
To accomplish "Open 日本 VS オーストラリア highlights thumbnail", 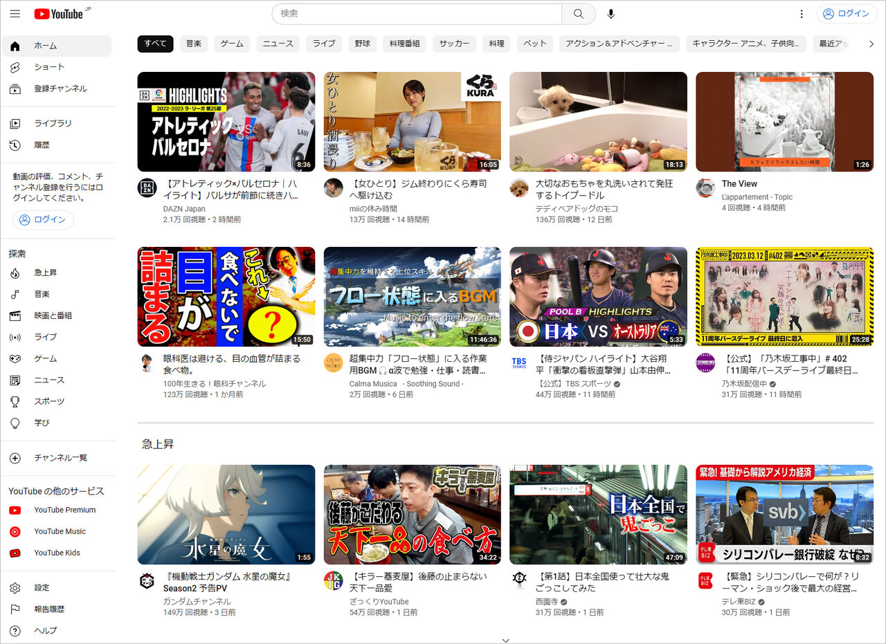I will 598,297.
